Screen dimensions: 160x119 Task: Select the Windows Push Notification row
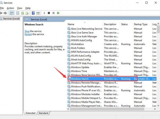pos(112,86)
